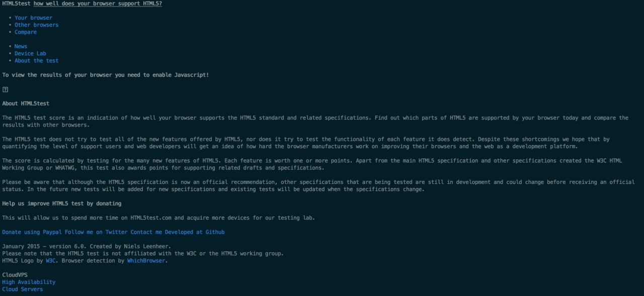Screen dimensions: 644x296
Task: Click the 'About HTML5test' heading
Action: pos(26,104)
